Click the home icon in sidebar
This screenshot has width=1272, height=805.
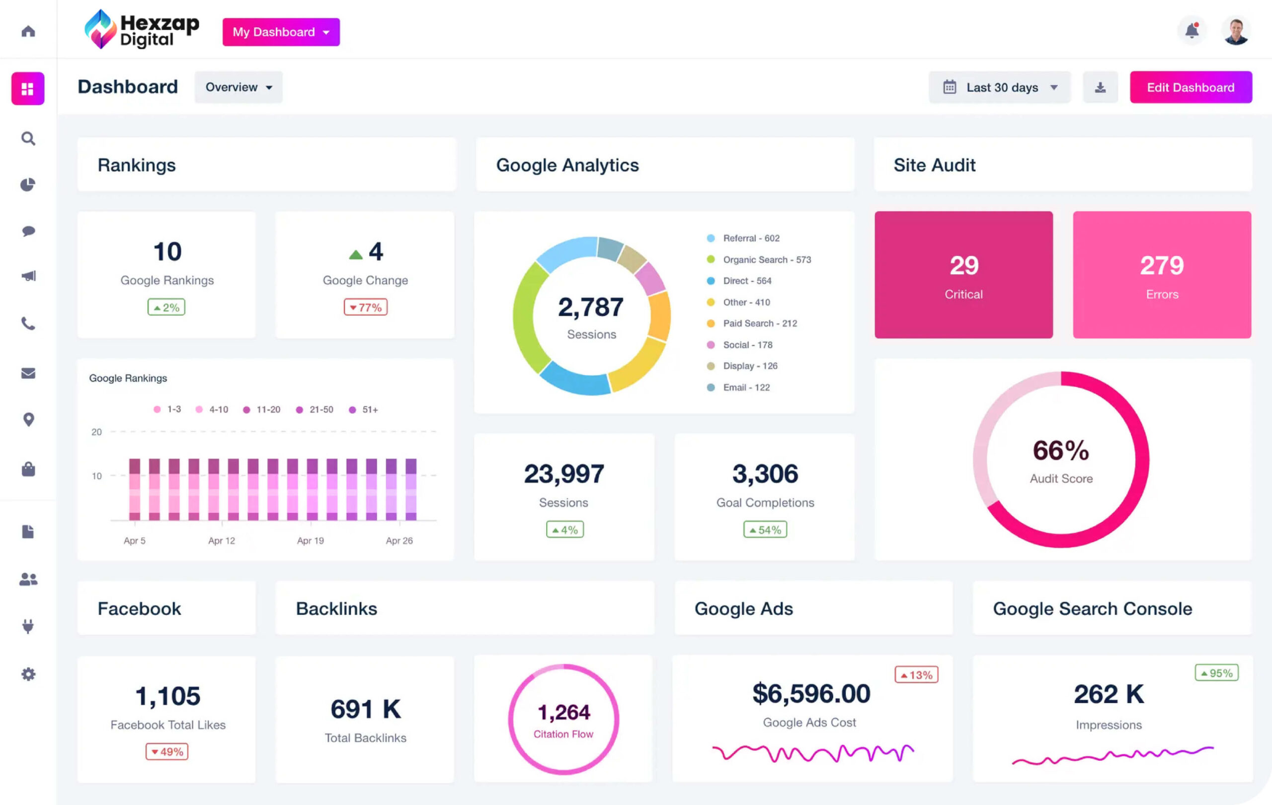click(28, 32)
